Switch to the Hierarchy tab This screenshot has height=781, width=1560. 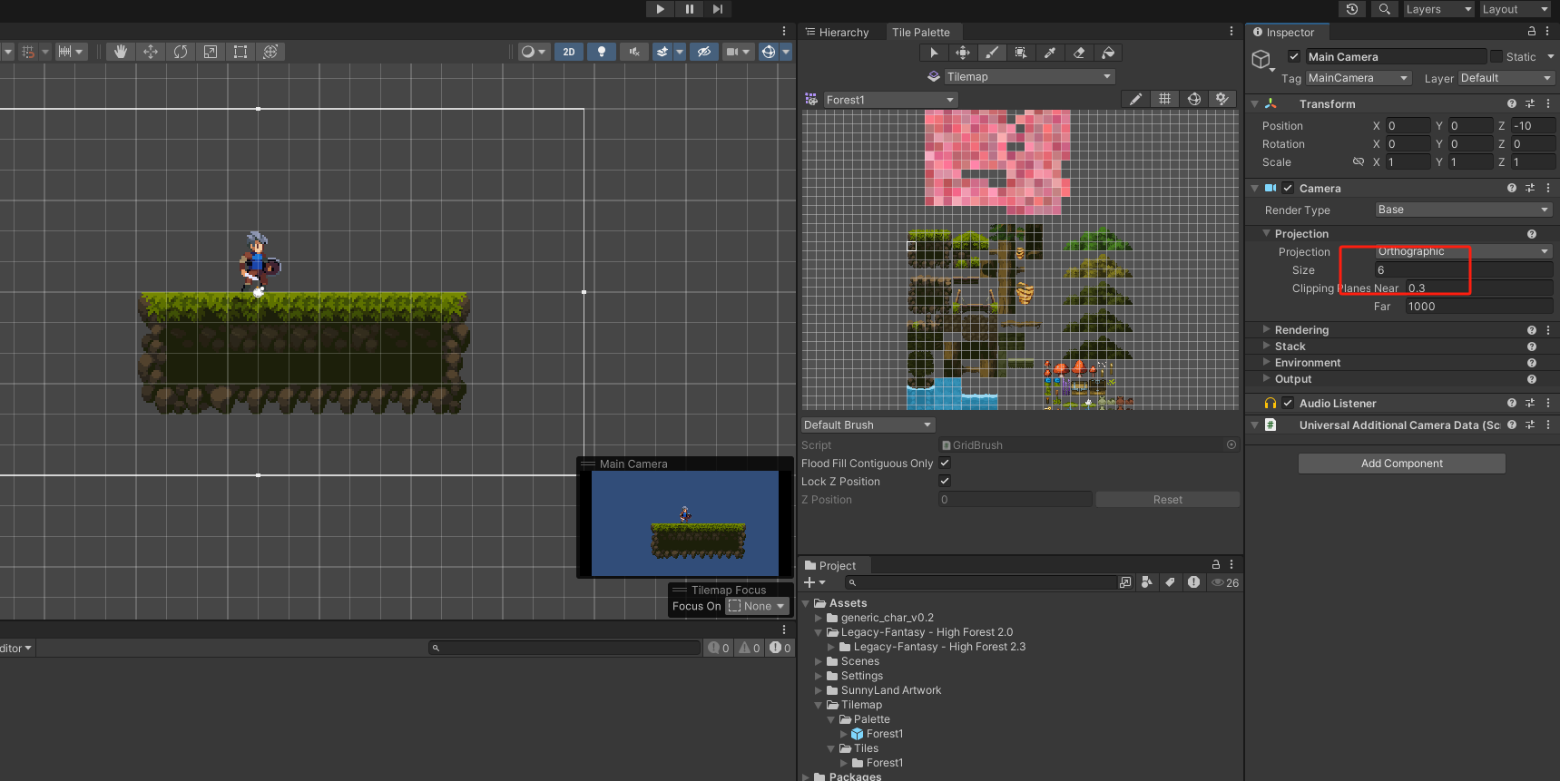(x=837, y=32)
